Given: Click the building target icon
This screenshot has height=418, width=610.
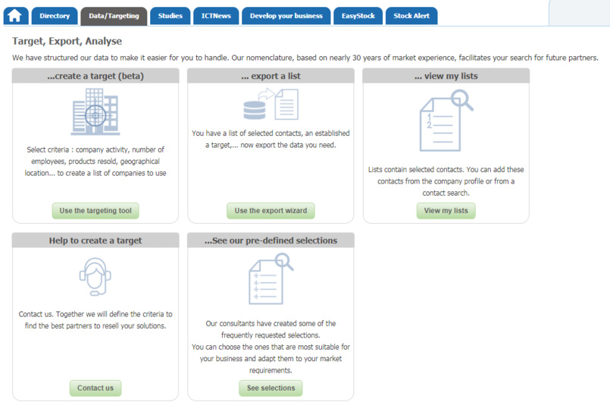Looking at the screenshot, I should point(95,112).
